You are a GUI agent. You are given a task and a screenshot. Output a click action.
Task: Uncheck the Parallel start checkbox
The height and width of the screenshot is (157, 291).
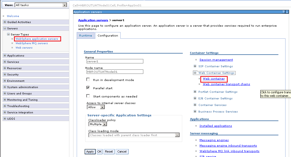pyautogui.click(x=88, y=88)
